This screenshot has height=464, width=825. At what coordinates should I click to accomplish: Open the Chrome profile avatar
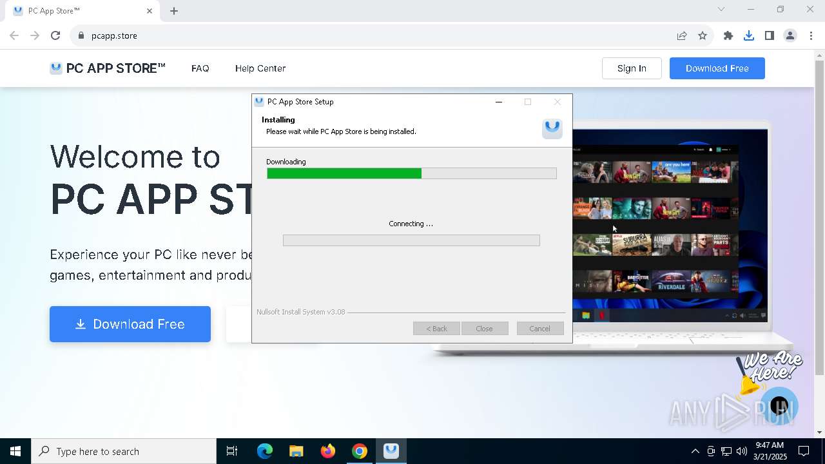pyautogui.click(x=790, y=35)
